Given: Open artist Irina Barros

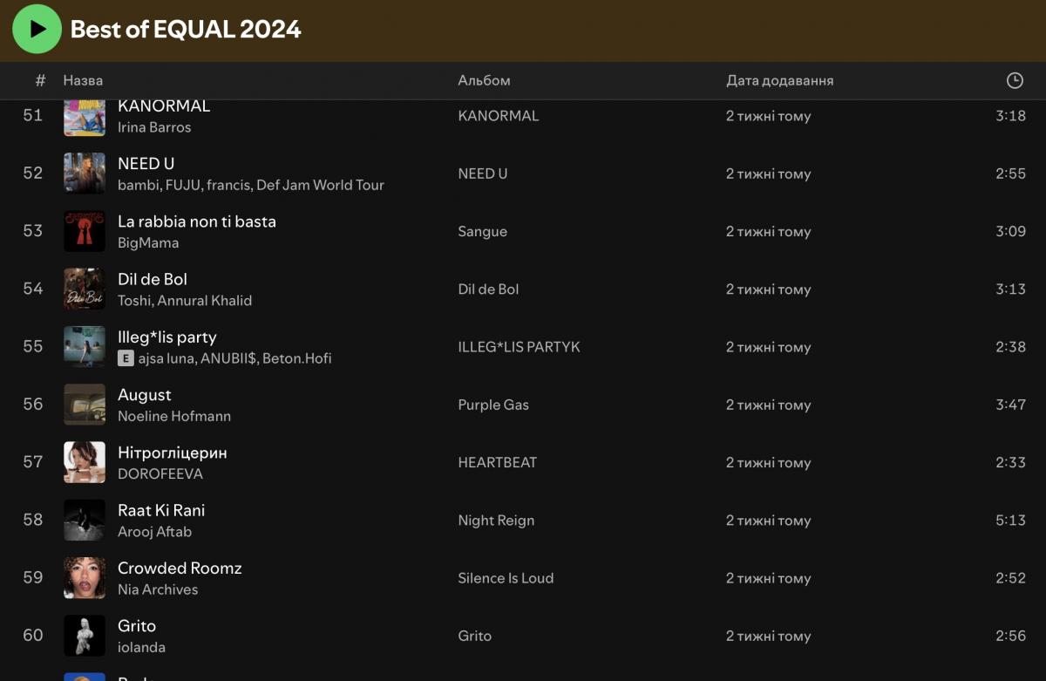Looking at the screenshot, I should tap(154, 127).
